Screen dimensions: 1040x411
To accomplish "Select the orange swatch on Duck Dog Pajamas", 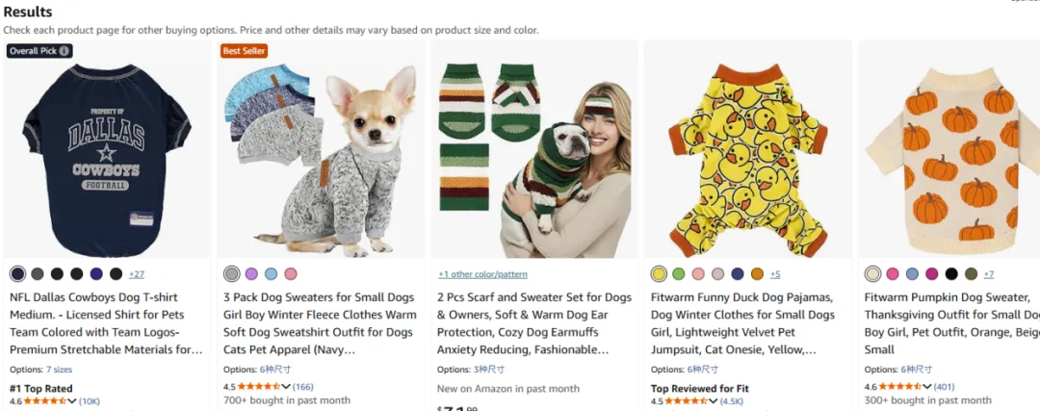I will click(757, 274).
